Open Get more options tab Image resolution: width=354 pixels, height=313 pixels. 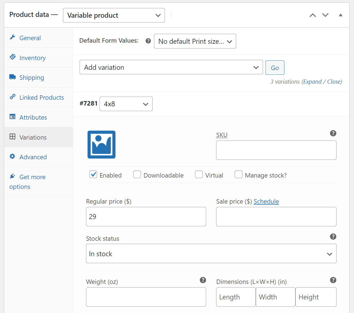tap(39, 182)
